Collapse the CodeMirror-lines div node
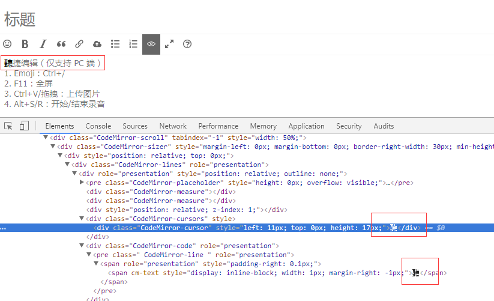 tap(67, 164)
